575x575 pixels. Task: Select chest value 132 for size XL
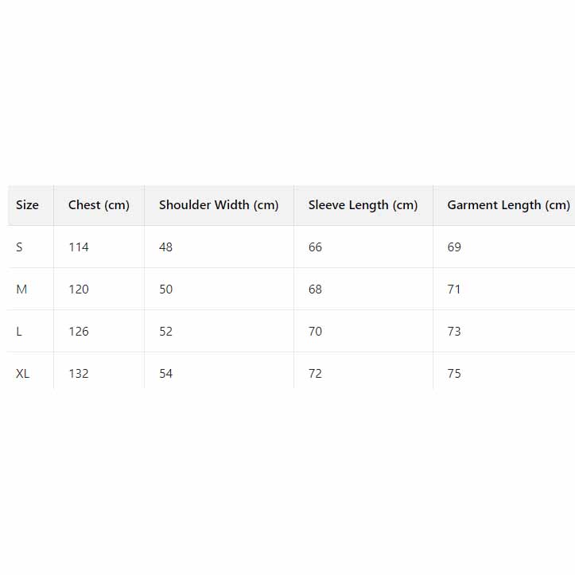[x=79, y=374]
